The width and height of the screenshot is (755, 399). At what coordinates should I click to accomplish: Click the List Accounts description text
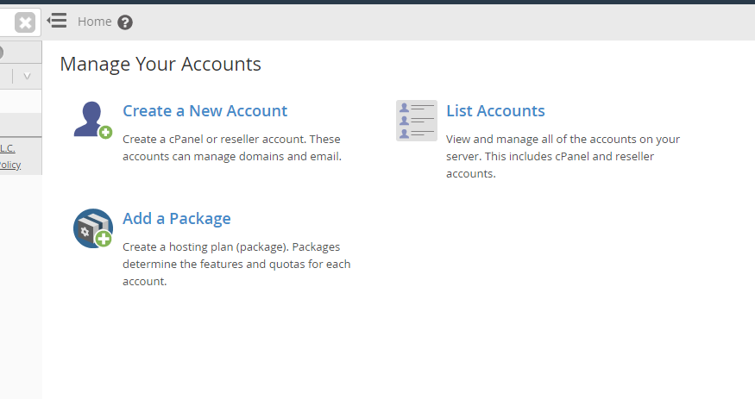tap(563, 156)
